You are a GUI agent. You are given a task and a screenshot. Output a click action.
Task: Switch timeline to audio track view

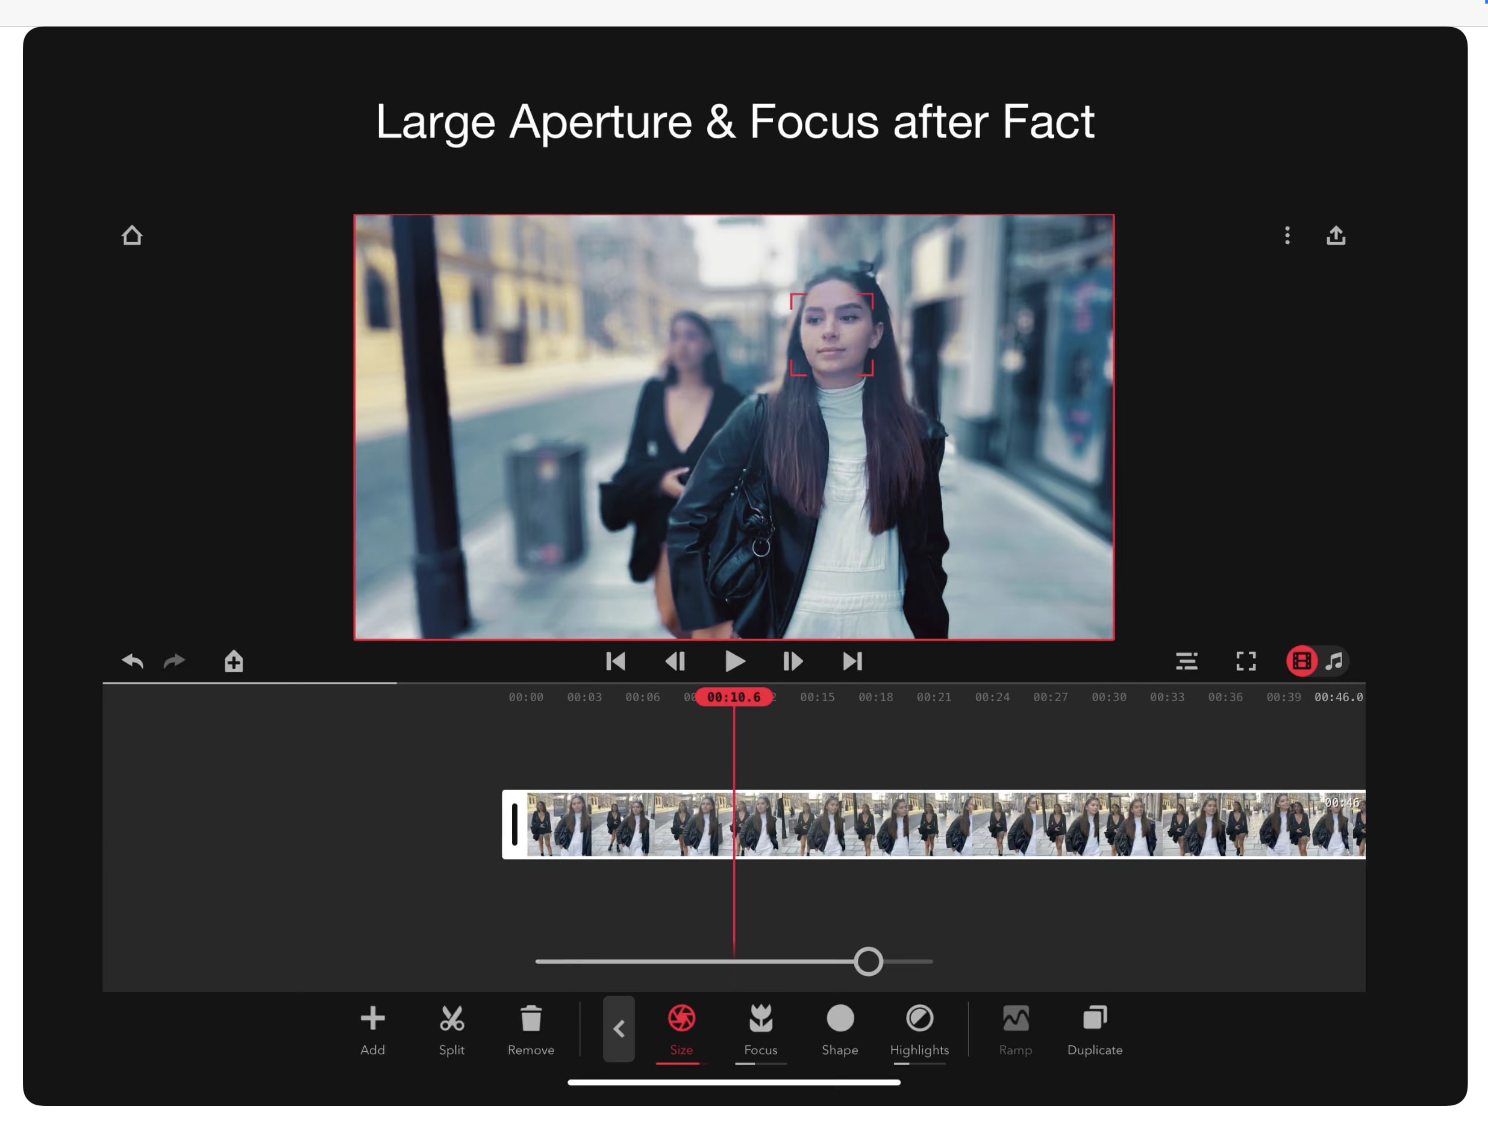1334,661
